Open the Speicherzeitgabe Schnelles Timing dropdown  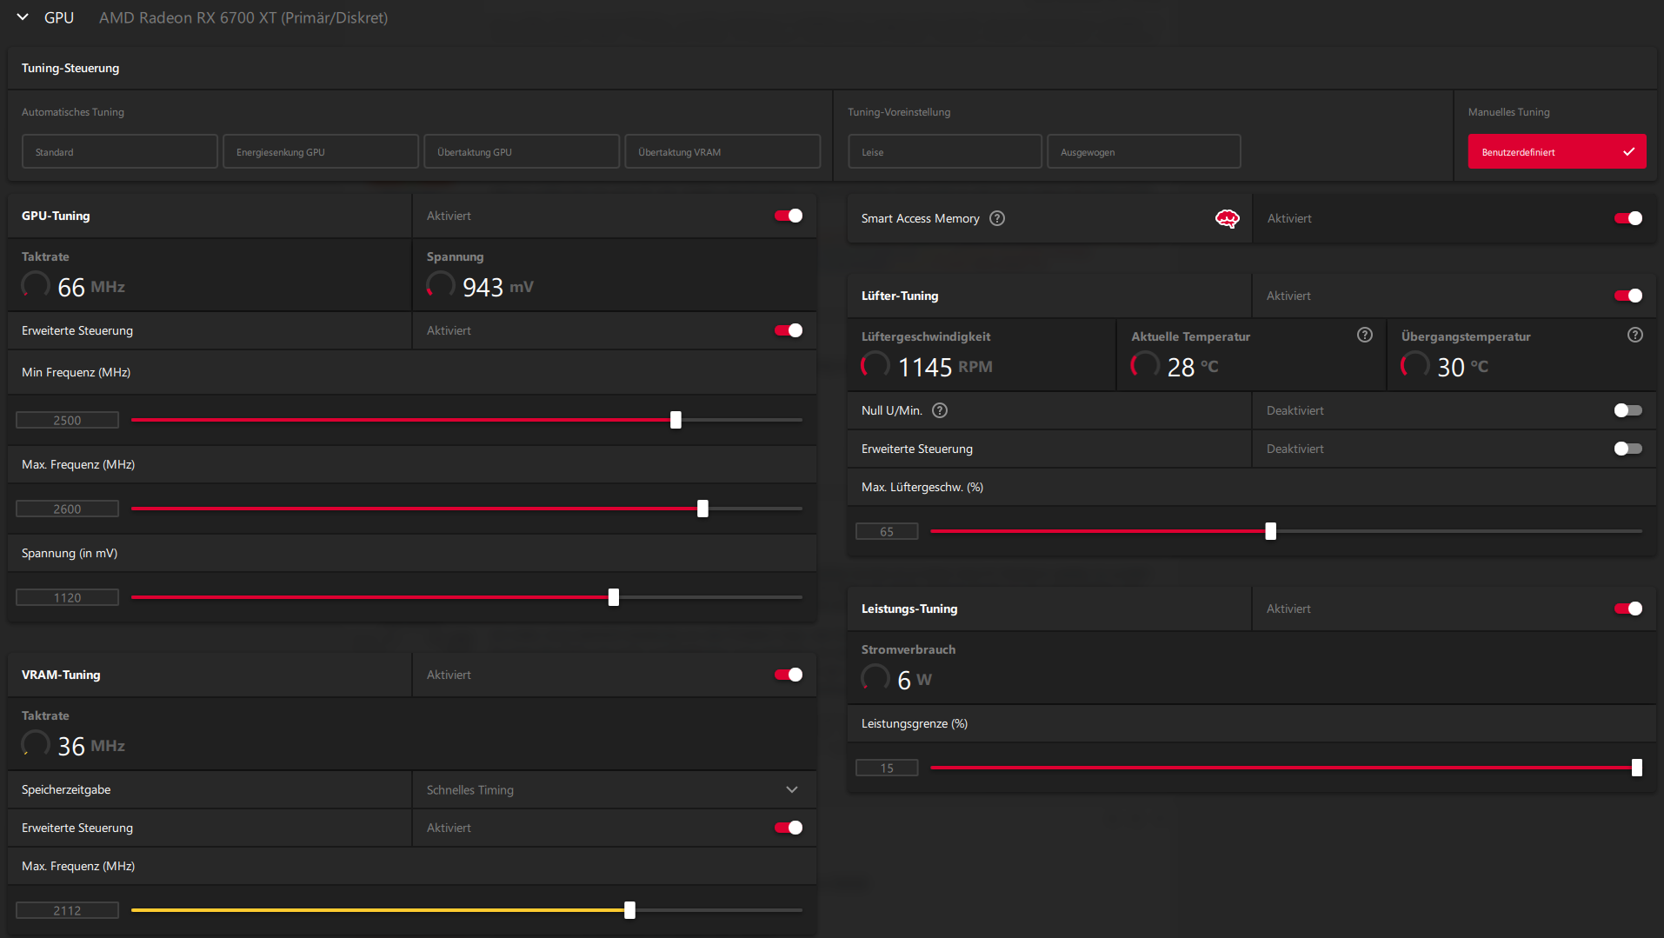(614, 789)
